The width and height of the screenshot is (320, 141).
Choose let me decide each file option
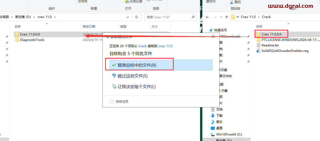coord(134,87)
